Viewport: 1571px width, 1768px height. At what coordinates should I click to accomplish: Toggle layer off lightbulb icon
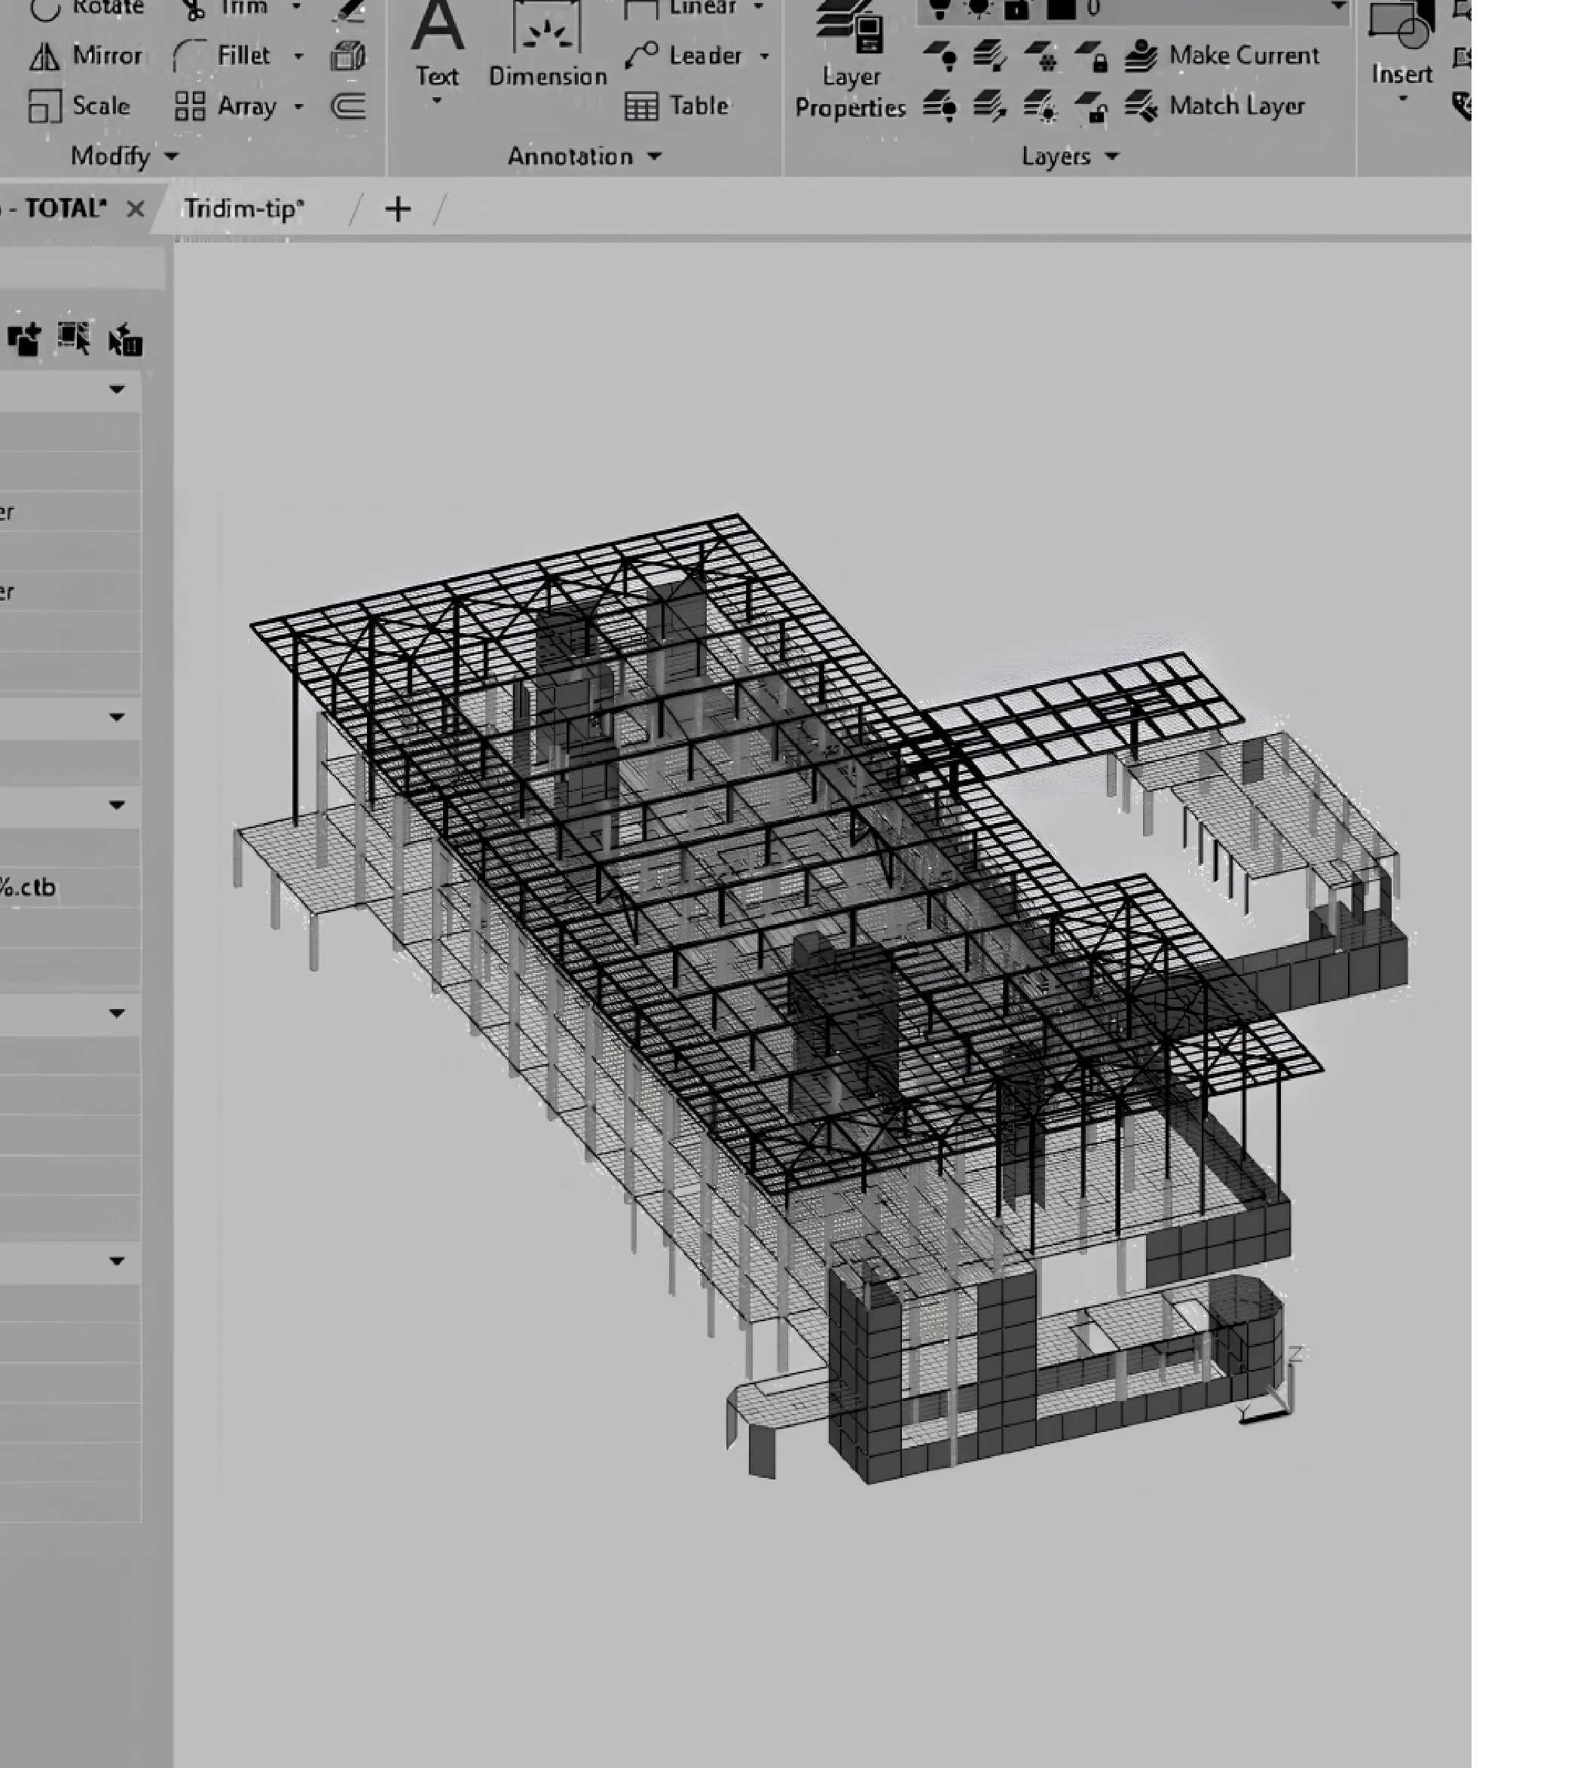pyautogui.click(x=940, y=58)
